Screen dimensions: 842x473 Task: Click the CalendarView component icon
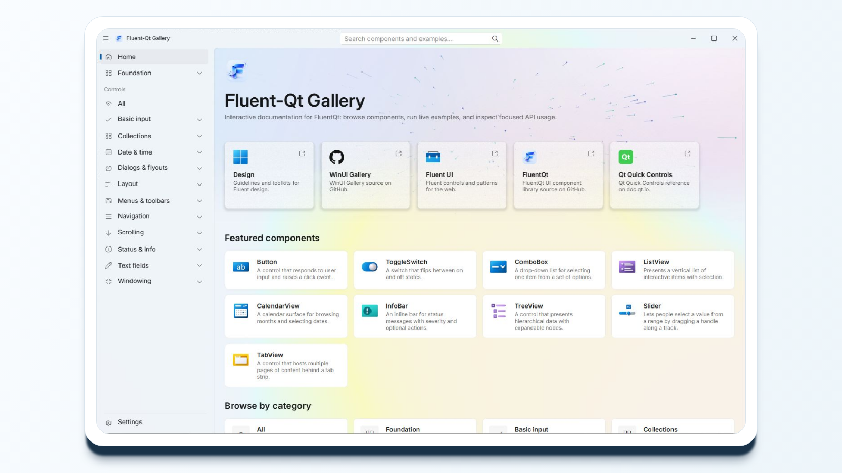pos(241,311)
